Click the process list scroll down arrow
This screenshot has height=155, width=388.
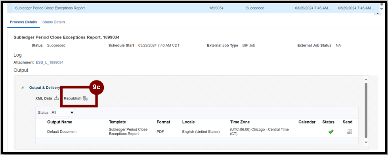pyautogui.click(x=381, y=9)
